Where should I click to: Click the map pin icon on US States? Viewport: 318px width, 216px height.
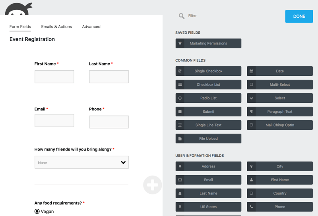pyautogui.click(x=180, y=207)
